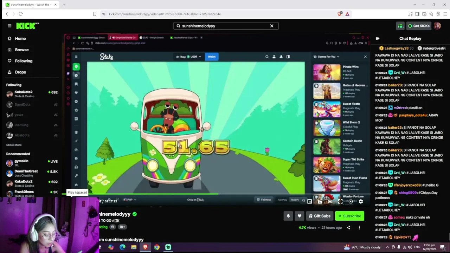Open video player settings gear
Viewport: 450px width, 253px height.
(x=361, y=202)
